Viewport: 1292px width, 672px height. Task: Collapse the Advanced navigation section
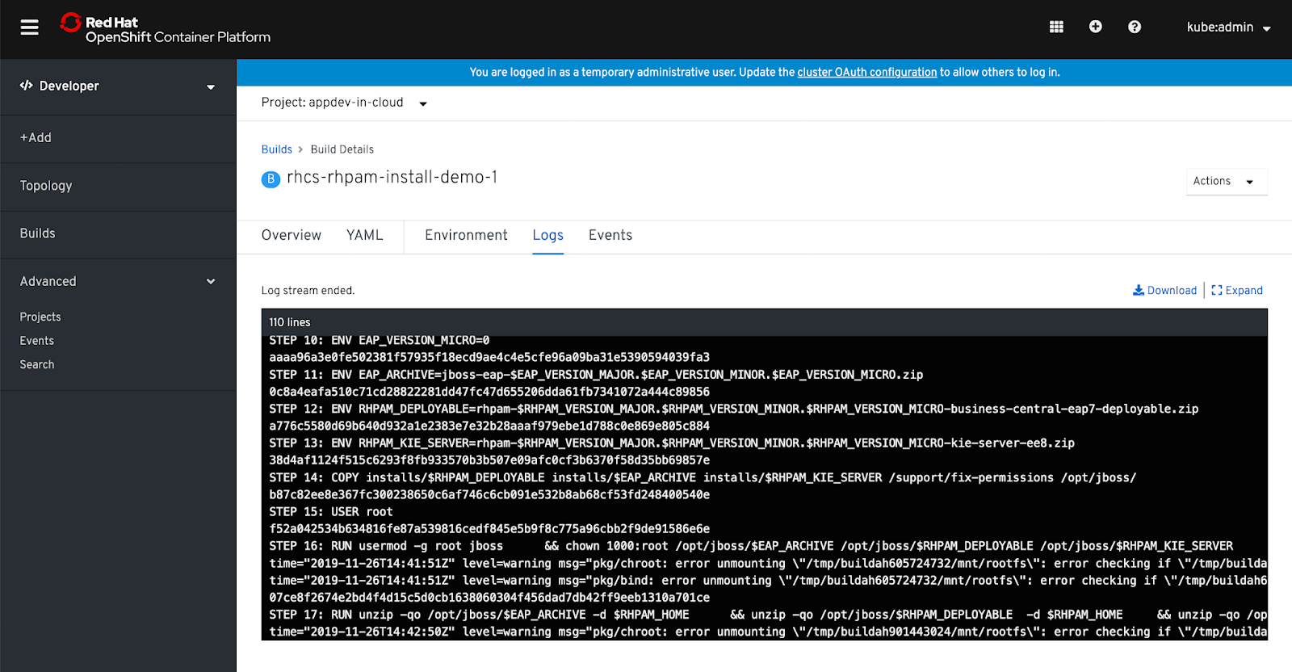118,281
